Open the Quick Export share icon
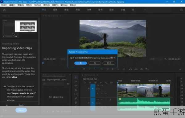The height and width of the screenshot is (118, 185). click(182, 10)
